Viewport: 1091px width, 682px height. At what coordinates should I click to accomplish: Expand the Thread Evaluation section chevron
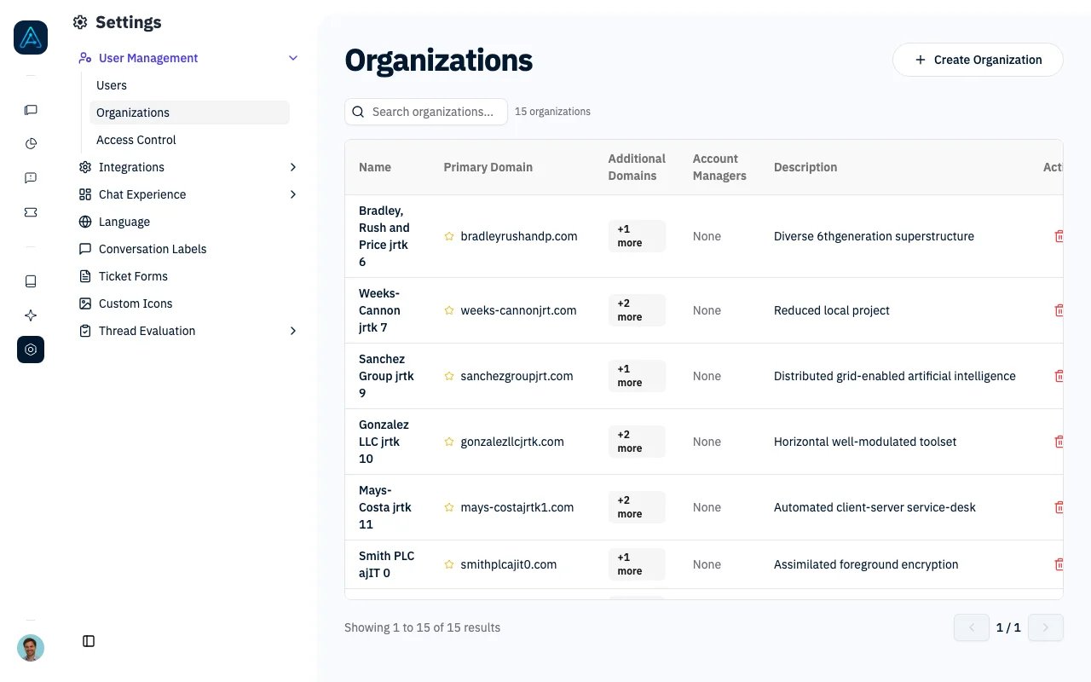point(293,331)
